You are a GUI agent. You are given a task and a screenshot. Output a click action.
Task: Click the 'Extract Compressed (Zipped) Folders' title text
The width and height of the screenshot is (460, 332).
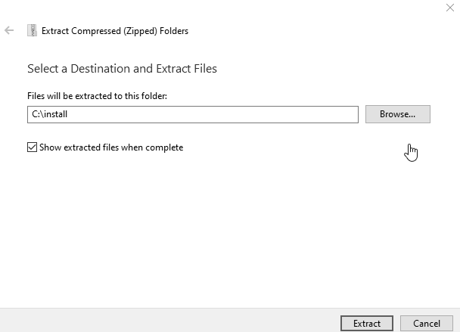click(115, 31)
